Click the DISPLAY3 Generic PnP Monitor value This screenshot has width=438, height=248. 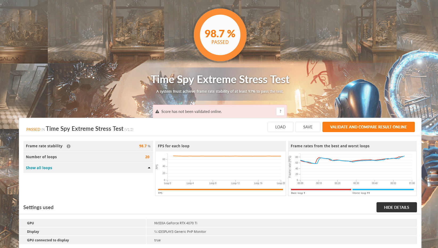tap(180, 232)
